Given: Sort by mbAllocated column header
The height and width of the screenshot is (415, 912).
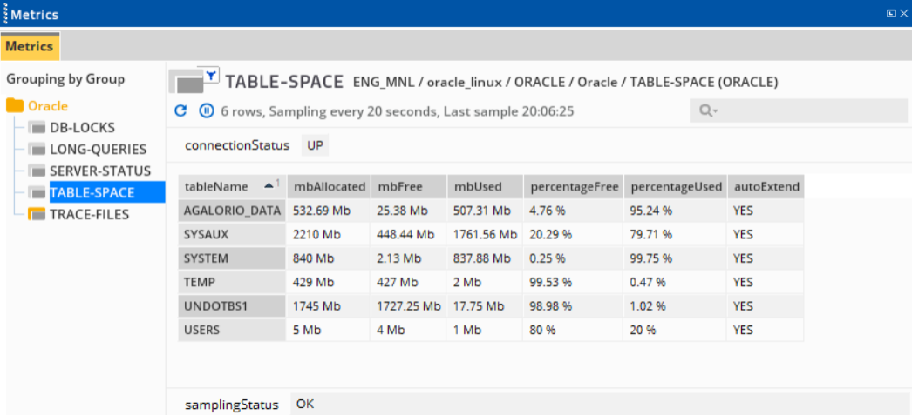Looking at the screenshot, I should click(330, 186).
